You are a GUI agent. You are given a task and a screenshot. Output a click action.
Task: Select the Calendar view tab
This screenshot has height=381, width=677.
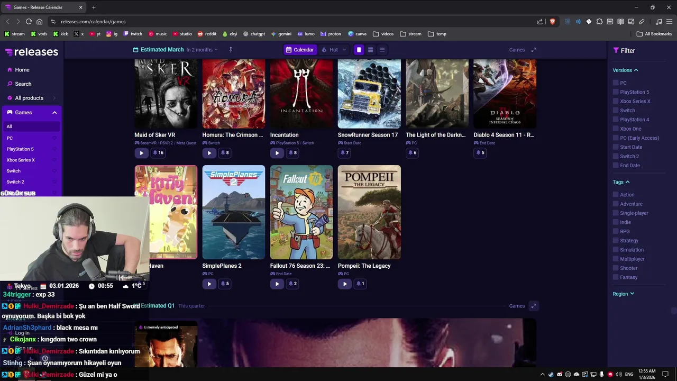(300, 50)
